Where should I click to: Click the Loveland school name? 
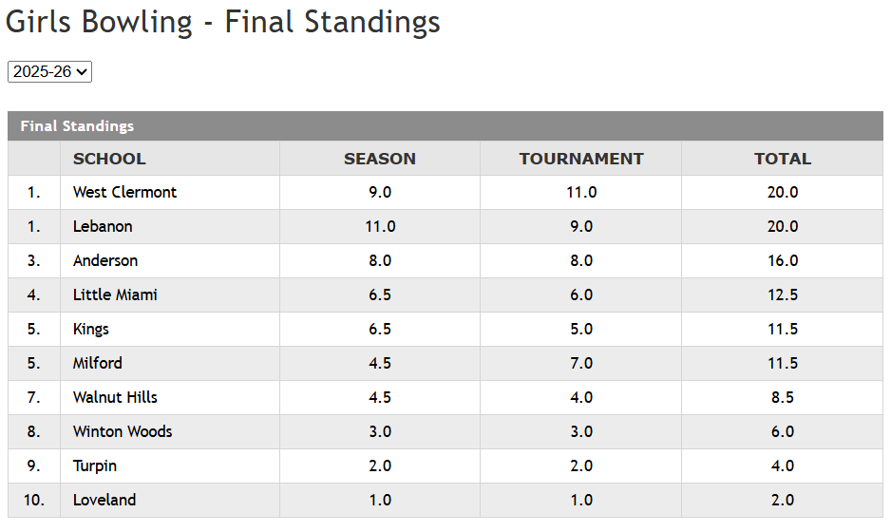pos(104,500)
